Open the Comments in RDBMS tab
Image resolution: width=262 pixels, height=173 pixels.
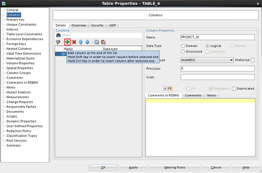(x=163, y=95)
